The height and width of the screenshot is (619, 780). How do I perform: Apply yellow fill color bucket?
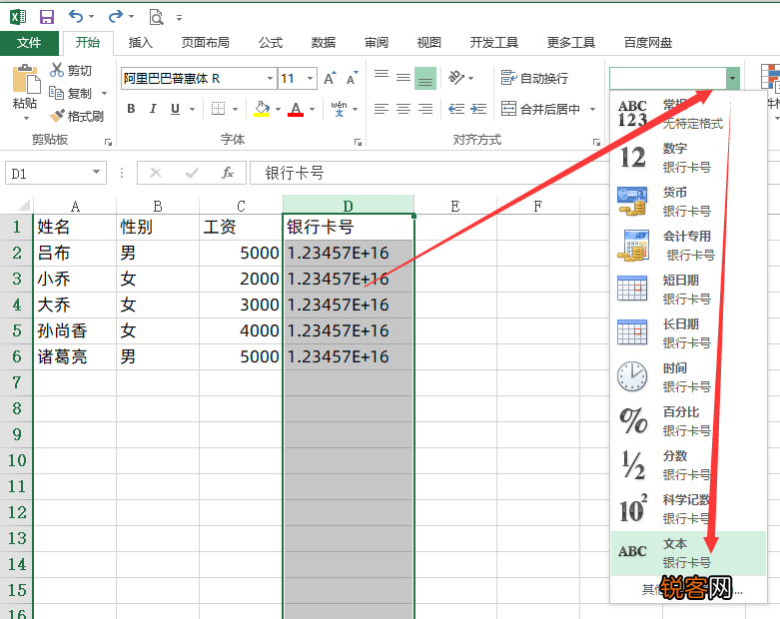(x=262, y=109)
